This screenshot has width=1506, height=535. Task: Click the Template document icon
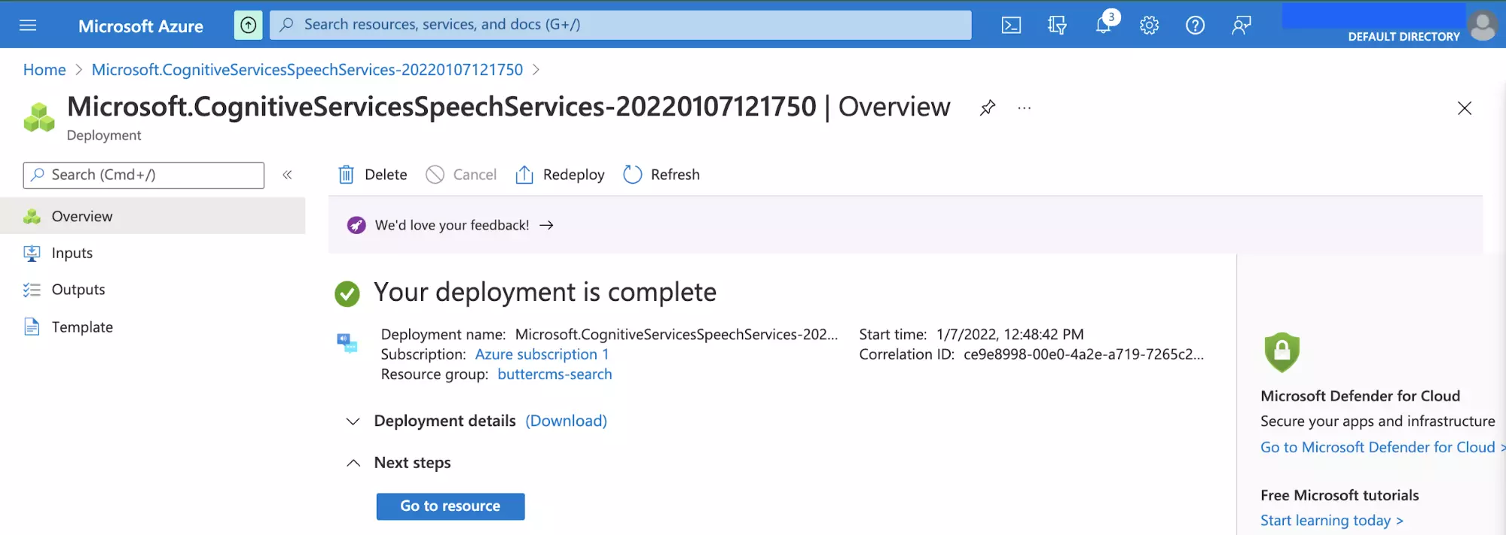click(32, 327)
